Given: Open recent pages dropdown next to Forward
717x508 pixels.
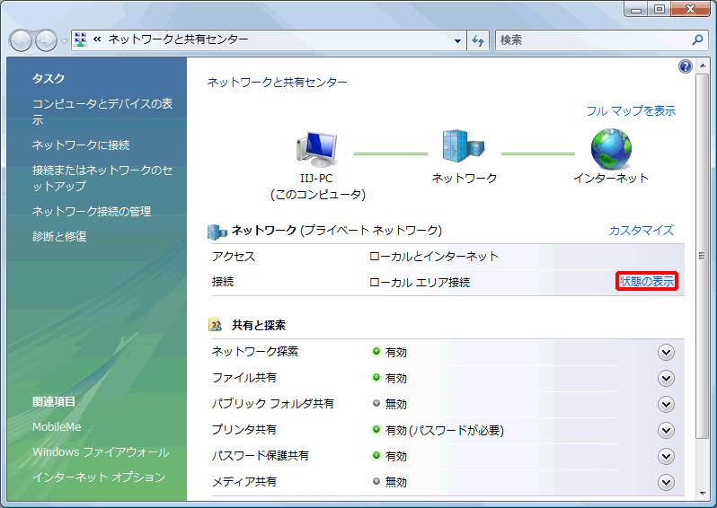Looking at the screenshot, I should click(x=64, y=41).
